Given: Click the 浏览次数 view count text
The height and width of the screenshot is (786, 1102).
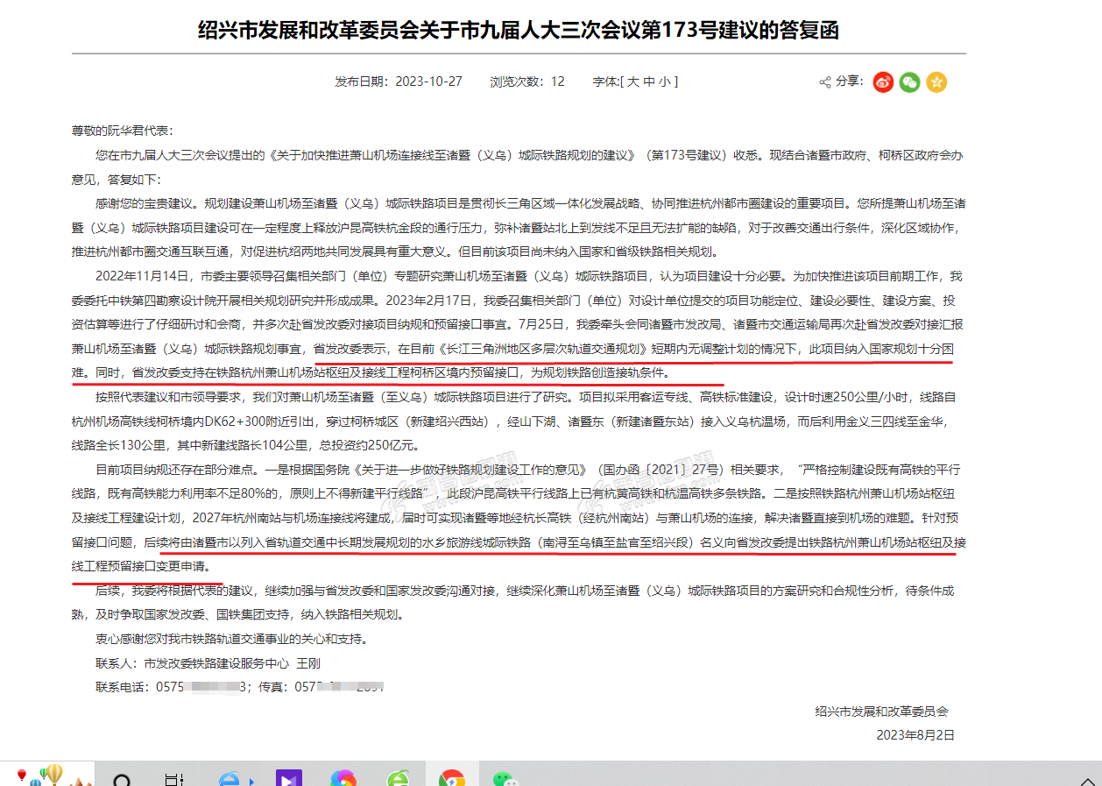Looking at the screenshot, I should 527,81.
